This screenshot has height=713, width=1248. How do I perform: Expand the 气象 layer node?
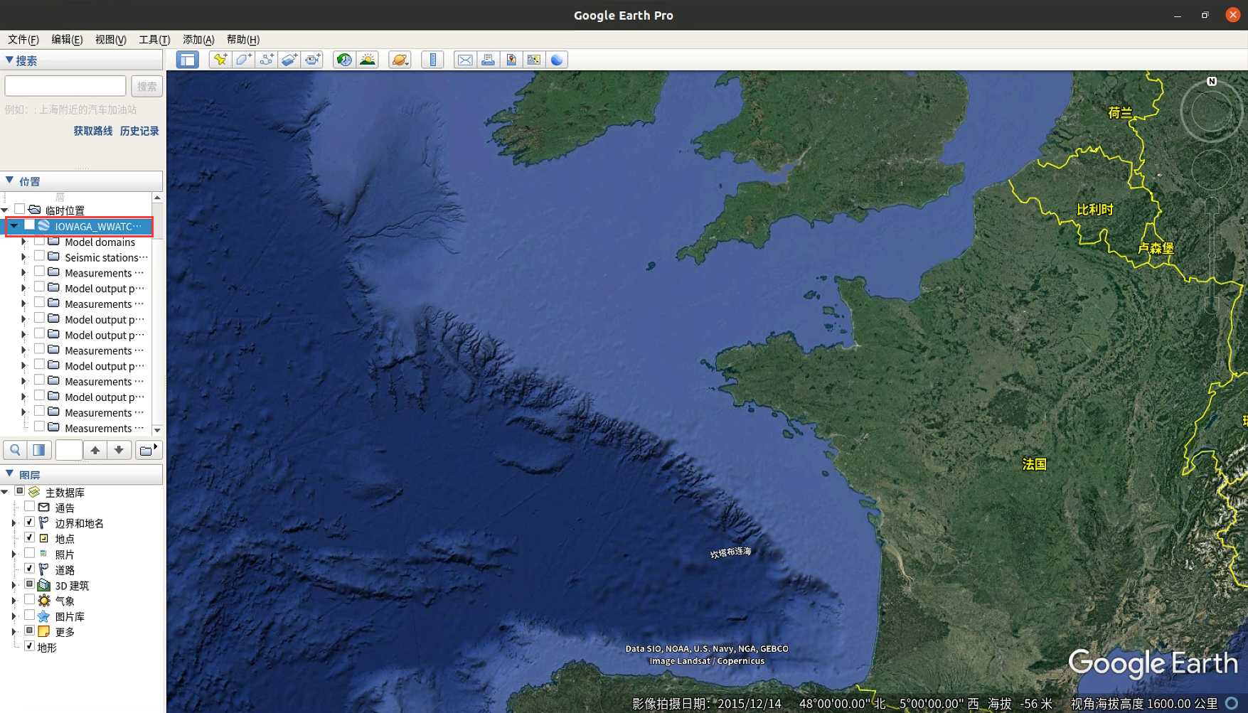(x=14, y=601)
